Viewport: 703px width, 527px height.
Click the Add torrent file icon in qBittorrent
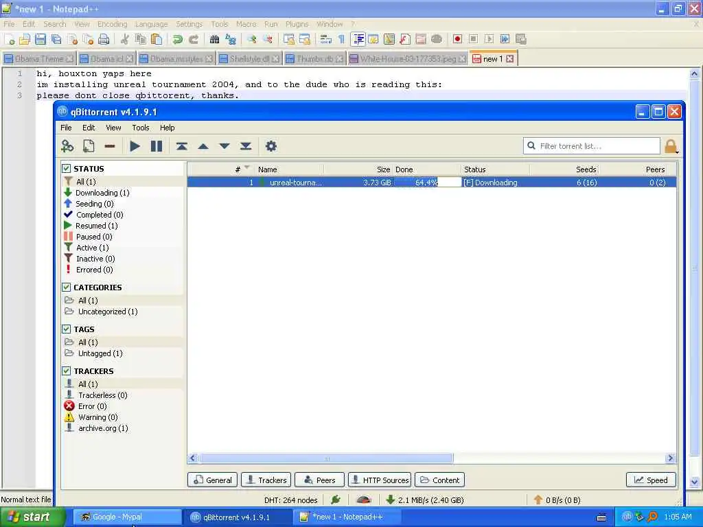point(89,146)
